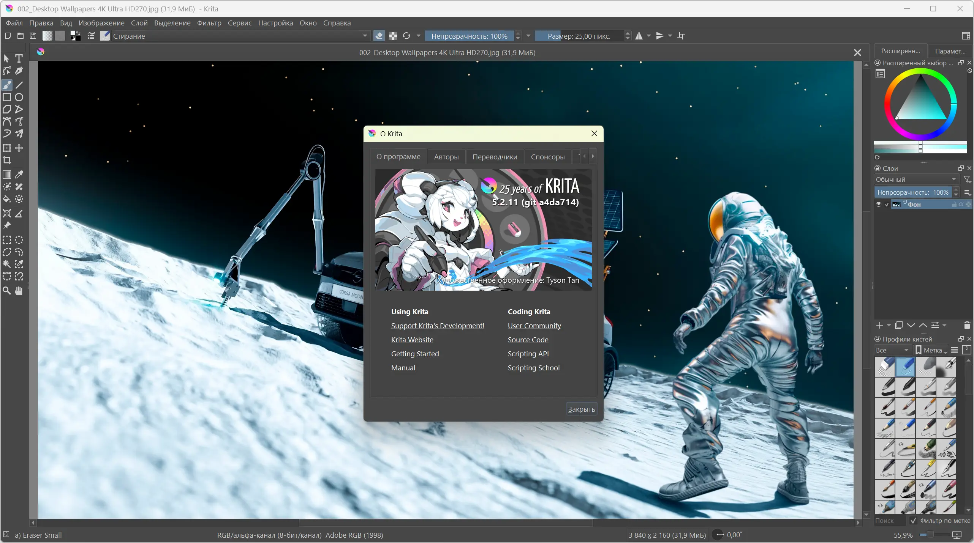Screen dimensions: 974x543
Task: Open the Все brush tag dropdown
Action: 892,350
